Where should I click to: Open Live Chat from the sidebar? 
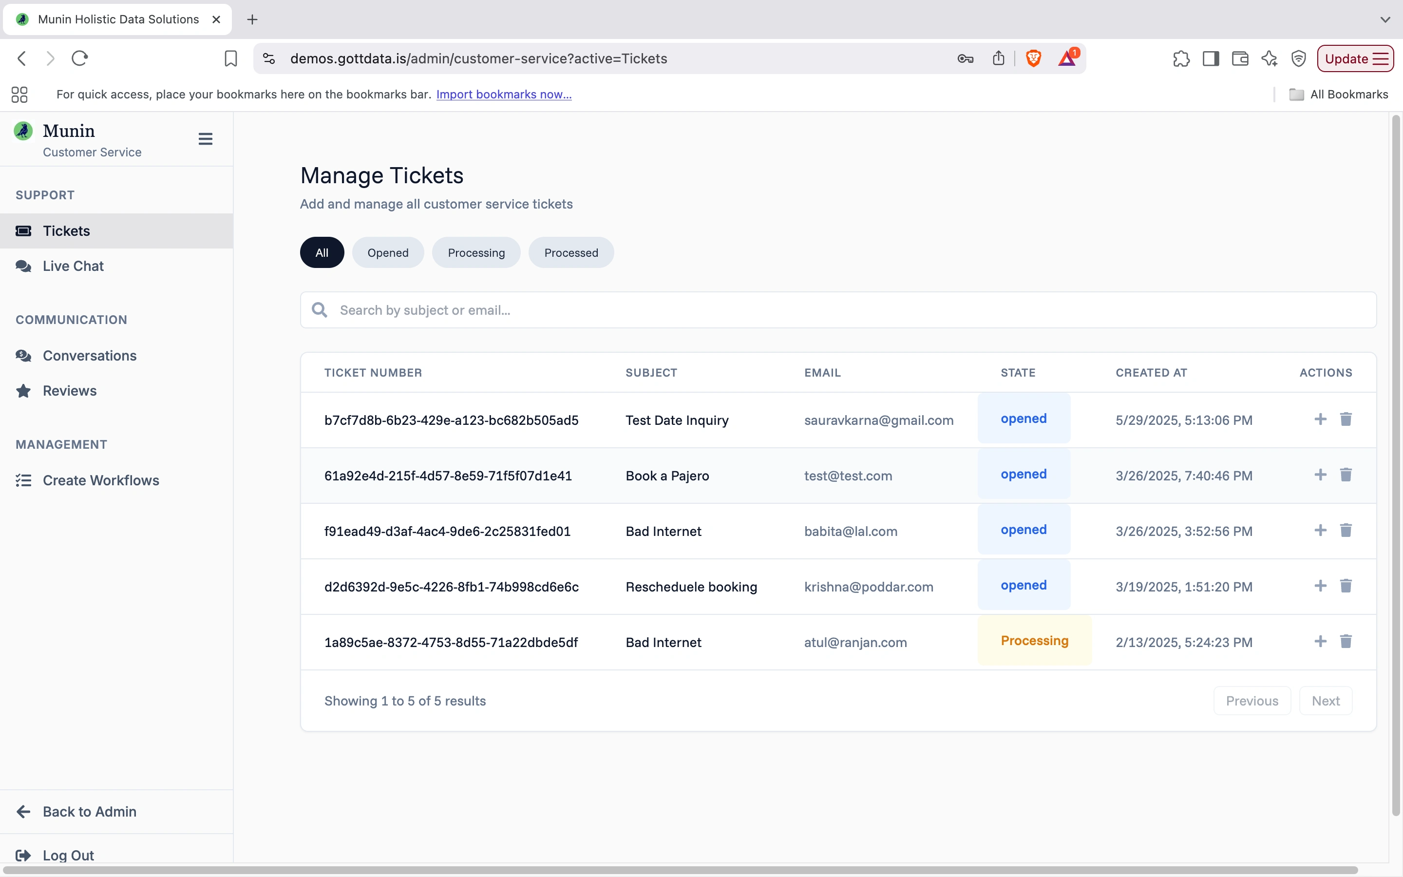(x=73, y=266)
